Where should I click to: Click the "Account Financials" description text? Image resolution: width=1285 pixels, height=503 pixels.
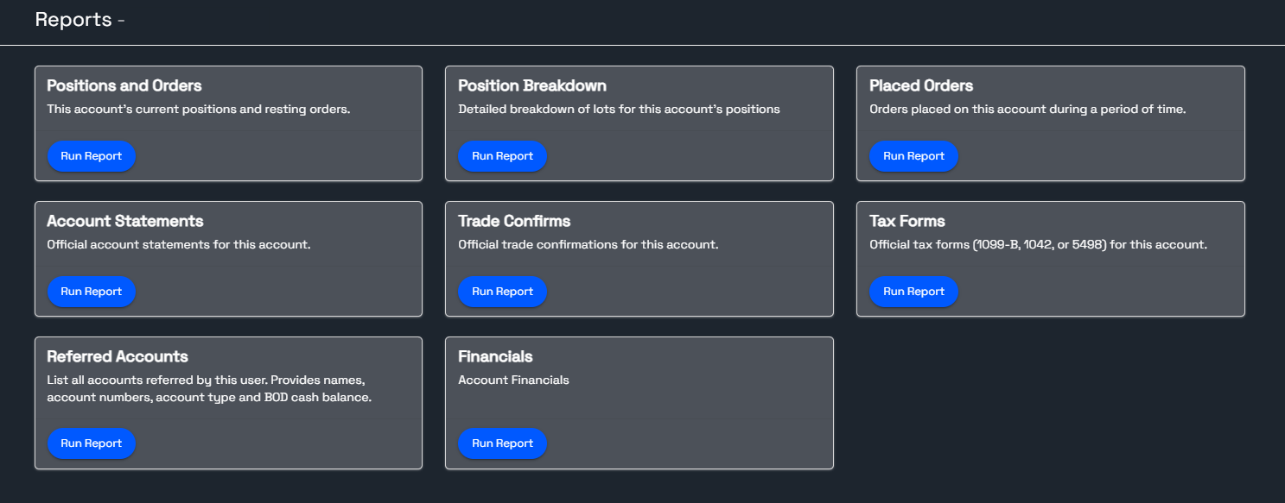(513, 380)
